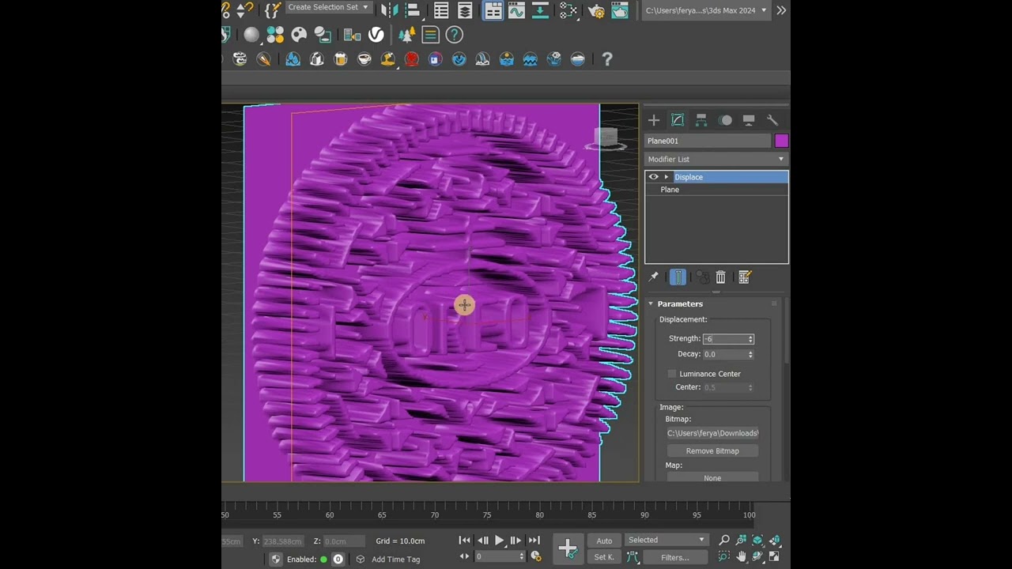This screenshot has height=569, width=1012.
Task: Click the Strength value field
Action: pos(724,339)
